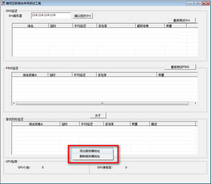Click 丢包率 column header in PING table
Screen dimensions: 211x184
coord(126,75)
